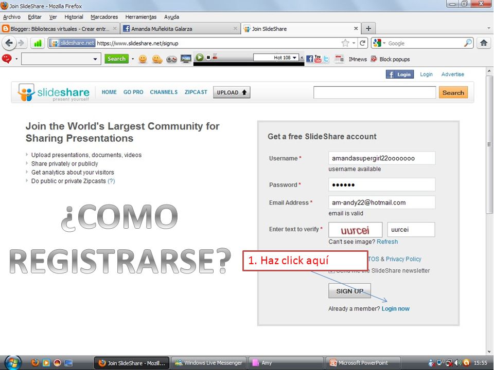
Task: Open the Google search engine dropdown
Action: coord(384,43)
